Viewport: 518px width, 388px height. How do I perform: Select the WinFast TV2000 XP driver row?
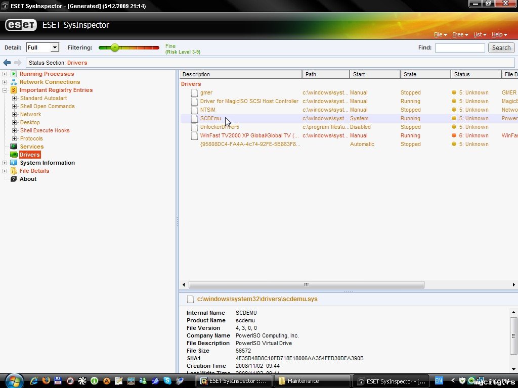(249, 135)
